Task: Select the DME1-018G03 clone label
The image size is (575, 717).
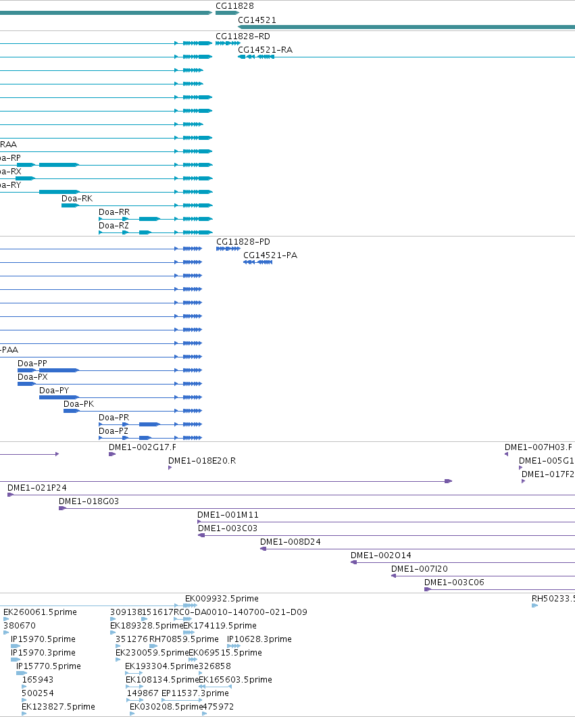Action: [89, 501]
